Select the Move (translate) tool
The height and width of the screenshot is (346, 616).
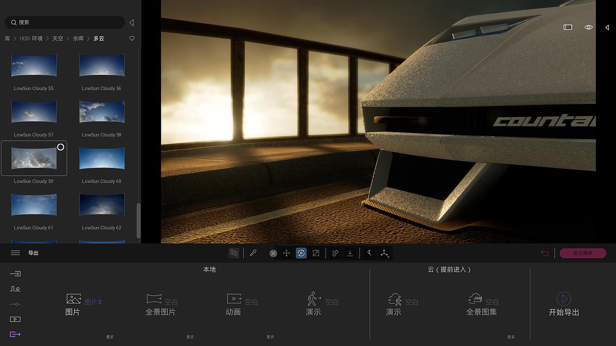(x=286, y=253)
